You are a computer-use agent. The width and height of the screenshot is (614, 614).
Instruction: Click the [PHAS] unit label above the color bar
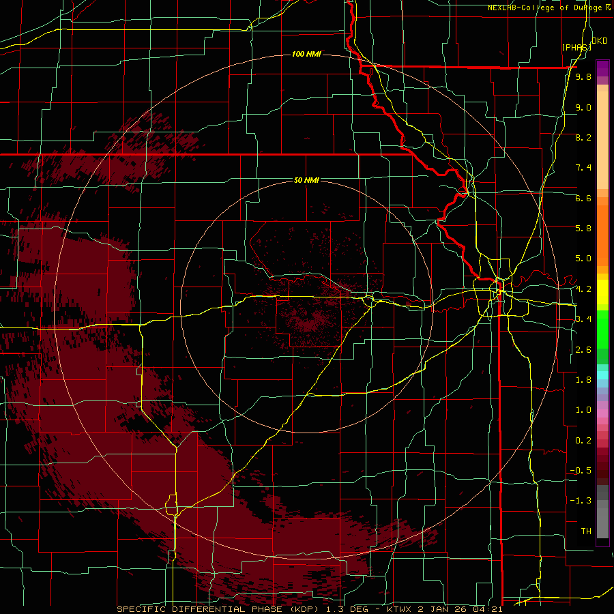[x=576, y=47]
